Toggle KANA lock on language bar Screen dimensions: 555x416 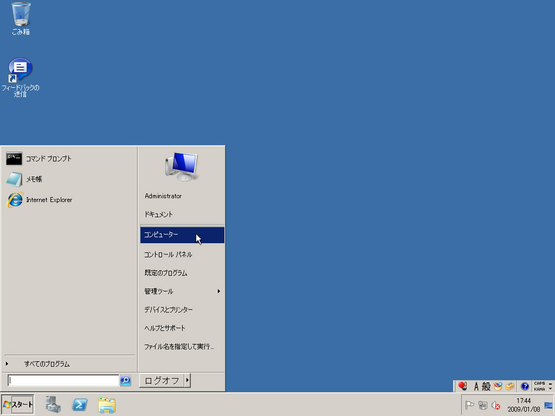click(539, 389)
